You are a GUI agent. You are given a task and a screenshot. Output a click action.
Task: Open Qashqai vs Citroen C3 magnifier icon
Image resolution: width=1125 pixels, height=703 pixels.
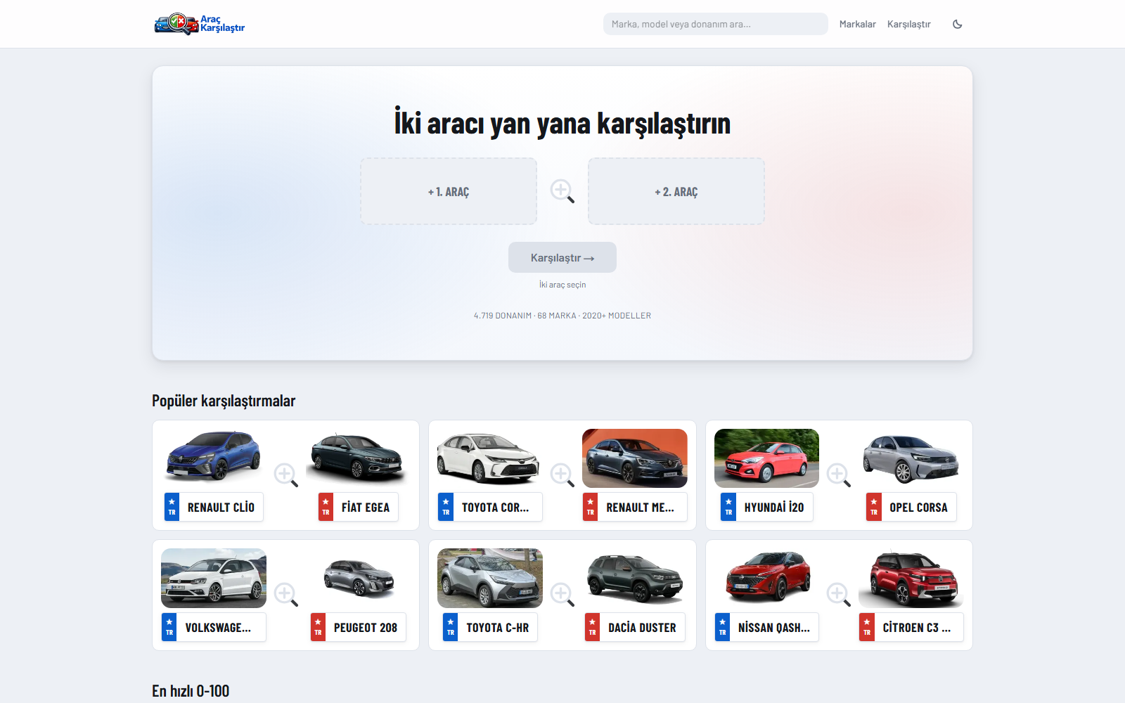[839, 595]
